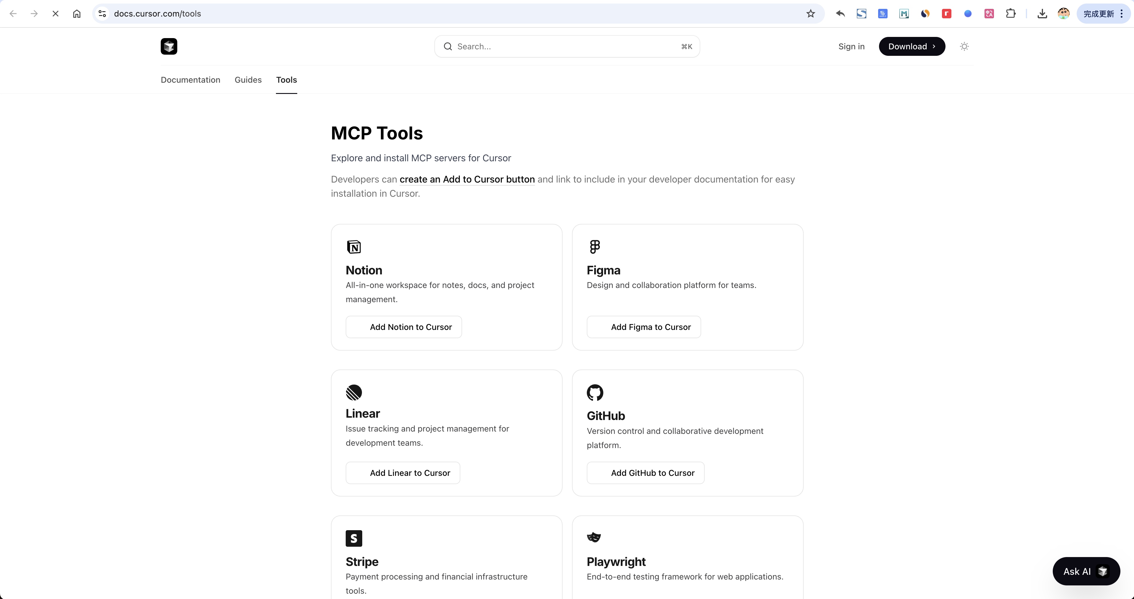1134x599 pixels.
Task: Click Add Notion to Cursor
Action: point(404,327)
